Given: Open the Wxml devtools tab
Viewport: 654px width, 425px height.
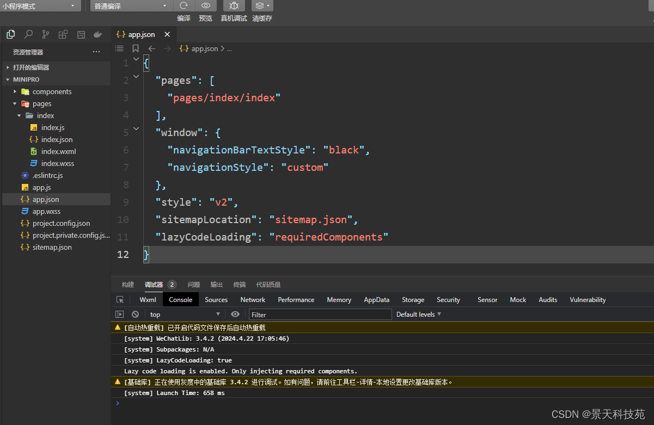Looking at the screenshot, I should pos(148,300).
